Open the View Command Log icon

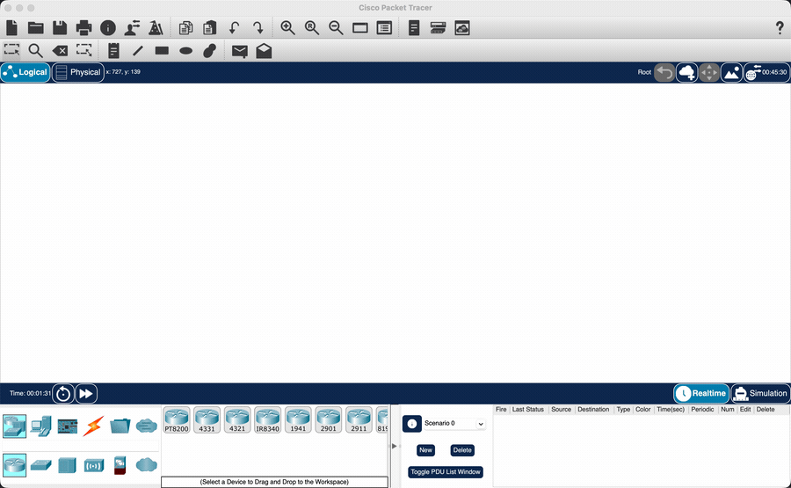pos(414,28)
